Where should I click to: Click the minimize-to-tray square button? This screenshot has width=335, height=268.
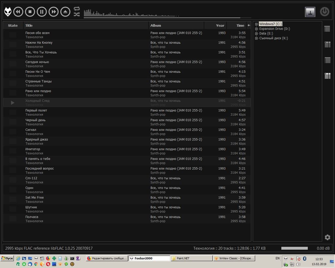pos(310,12)
